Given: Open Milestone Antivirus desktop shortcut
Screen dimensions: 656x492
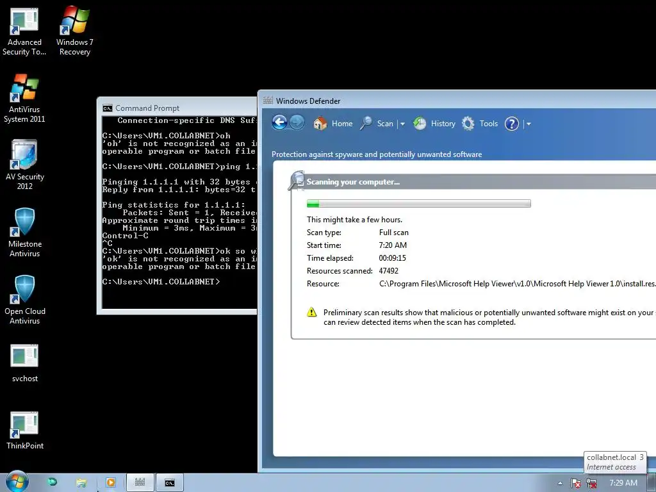Looking at the screenshot, I should pos(25,233).
